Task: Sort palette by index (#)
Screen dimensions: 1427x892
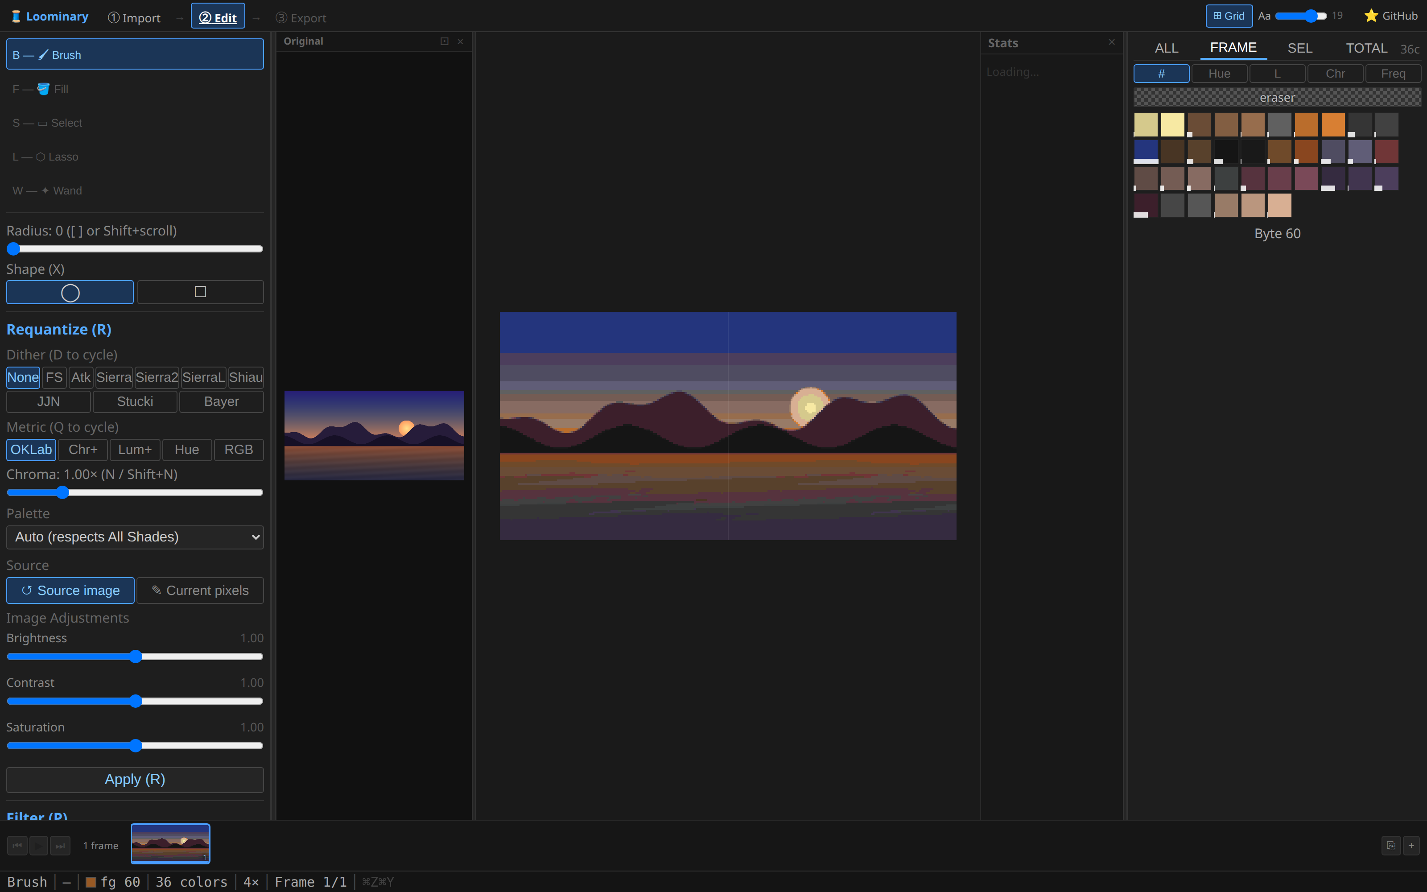Action: coord(1161,74)
